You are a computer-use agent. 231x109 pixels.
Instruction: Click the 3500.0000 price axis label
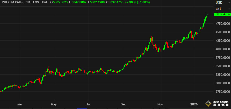tap(222, 66)
